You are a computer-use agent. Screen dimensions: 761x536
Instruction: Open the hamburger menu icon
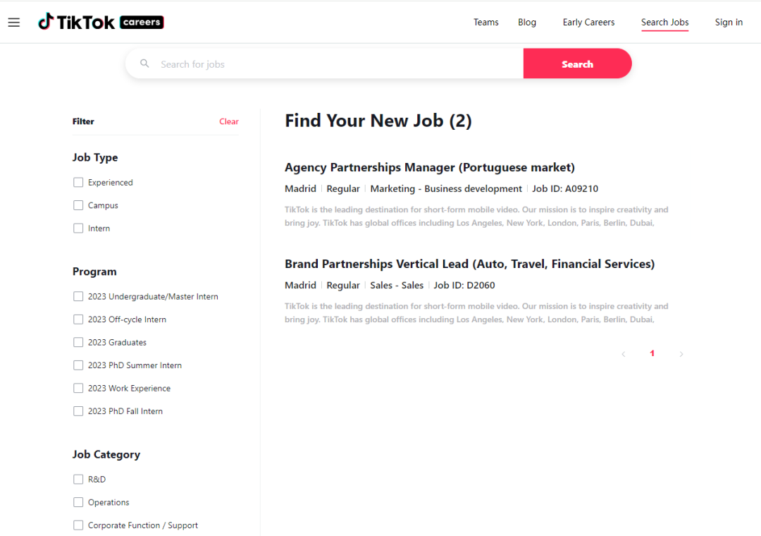point(14,23)
